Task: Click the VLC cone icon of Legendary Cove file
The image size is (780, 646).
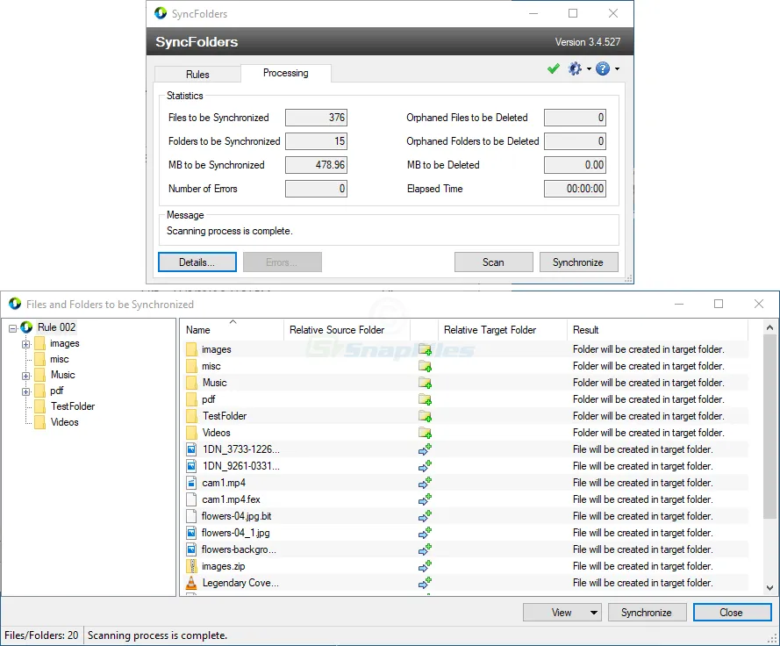Action: click(191, 583)
